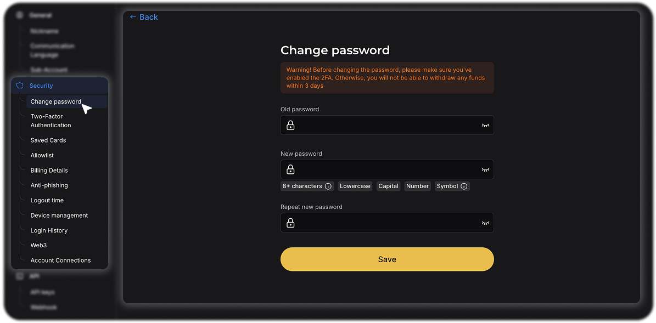Open Device management page

(x=59, y=216)
